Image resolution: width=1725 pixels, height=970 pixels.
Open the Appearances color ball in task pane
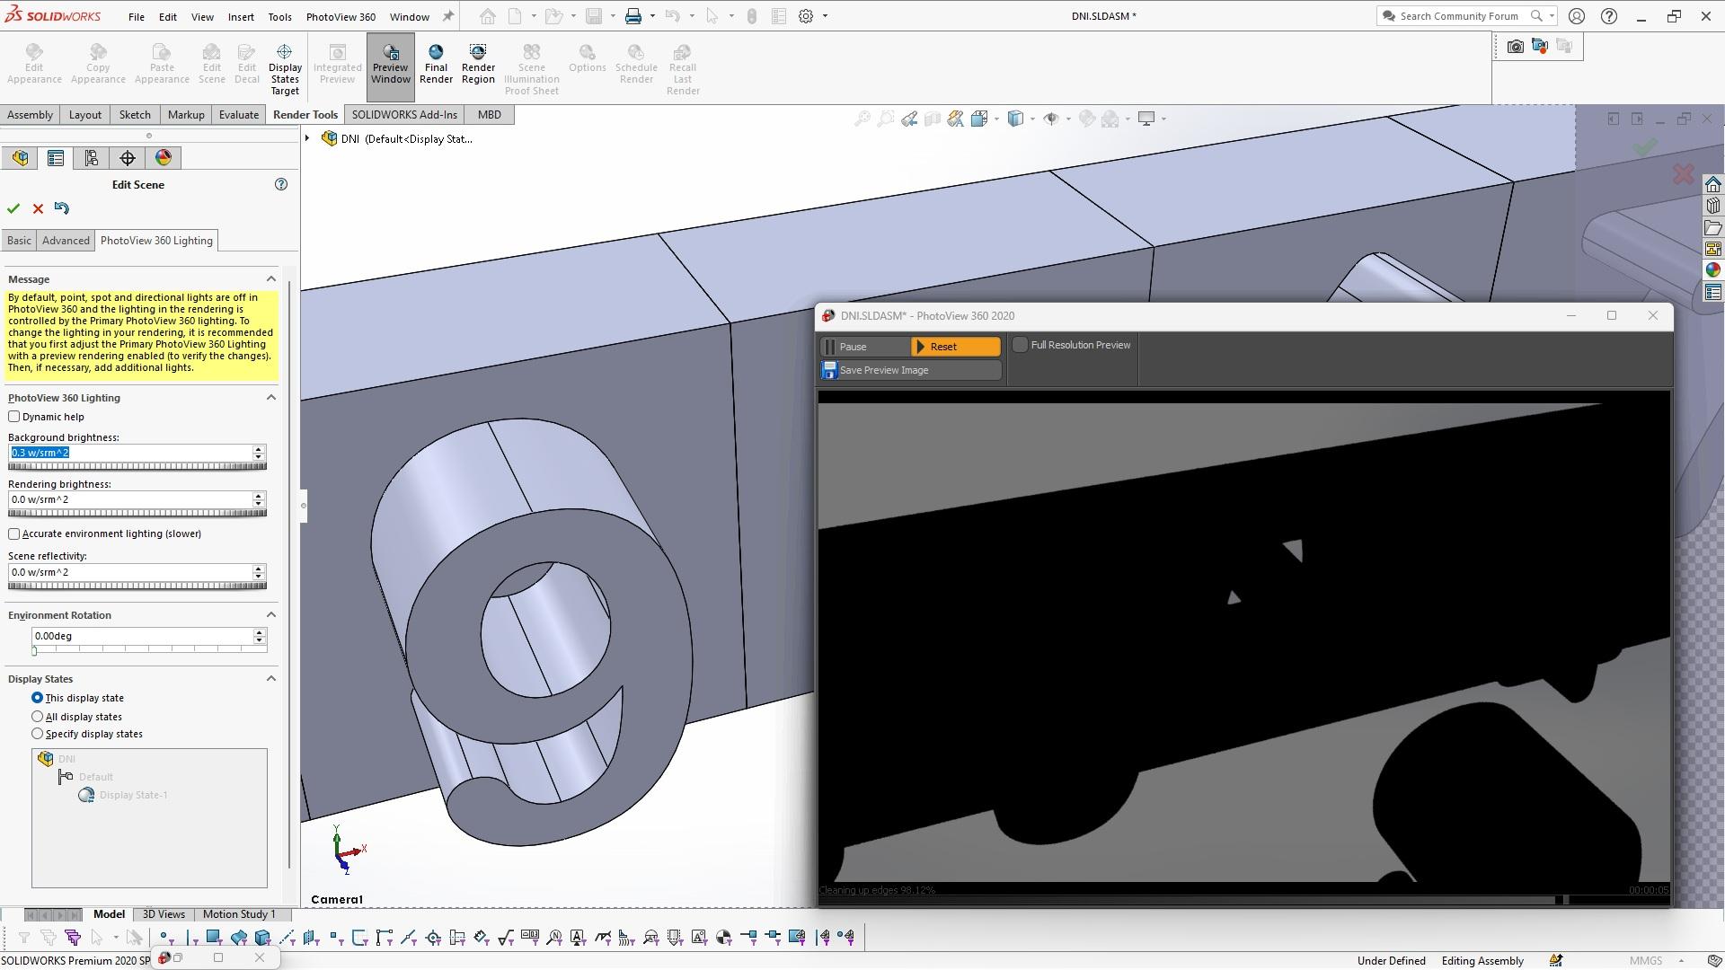tap(1713, 270)
